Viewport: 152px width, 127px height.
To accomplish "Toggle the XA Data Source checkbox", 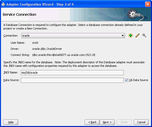I will 127,80.
